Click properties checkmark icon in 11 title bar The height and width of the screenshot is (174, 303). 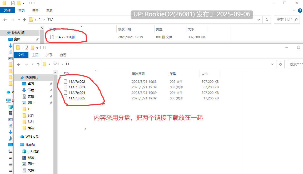(27, 48)
